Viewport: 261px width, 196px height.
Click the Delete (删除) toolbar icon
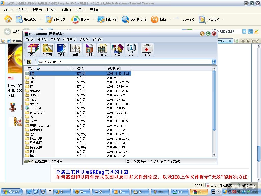pos(89,50)
